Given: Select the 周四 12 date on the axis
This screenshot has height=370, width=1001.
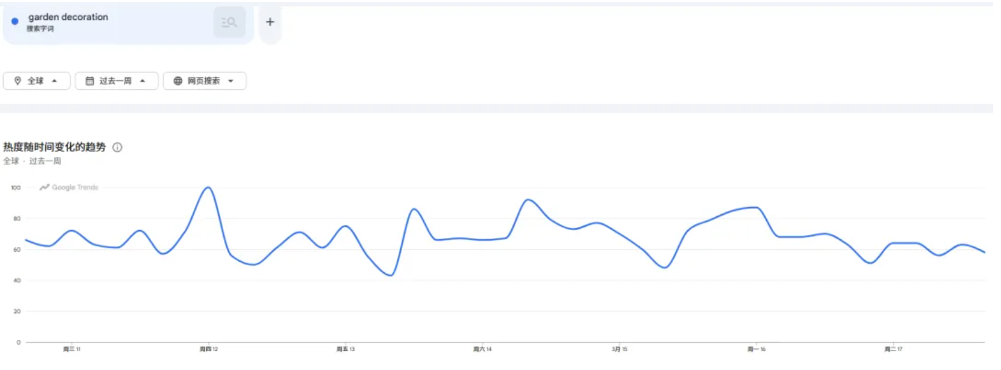Looking at the screenshot, I should pyautogui.click(x=209, y=349).
